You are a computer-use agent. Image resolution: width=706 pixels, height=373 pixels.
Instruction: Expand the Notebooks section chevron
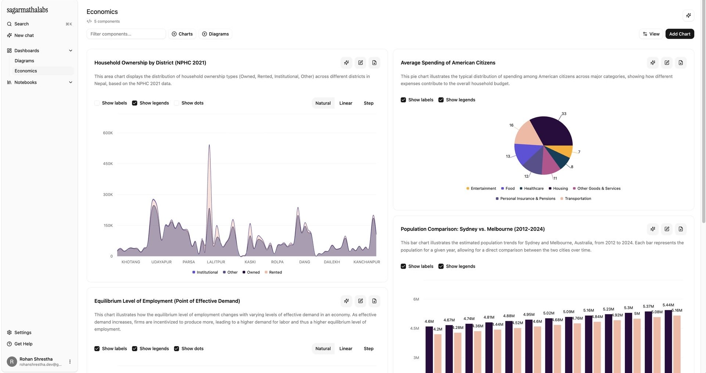70,83
